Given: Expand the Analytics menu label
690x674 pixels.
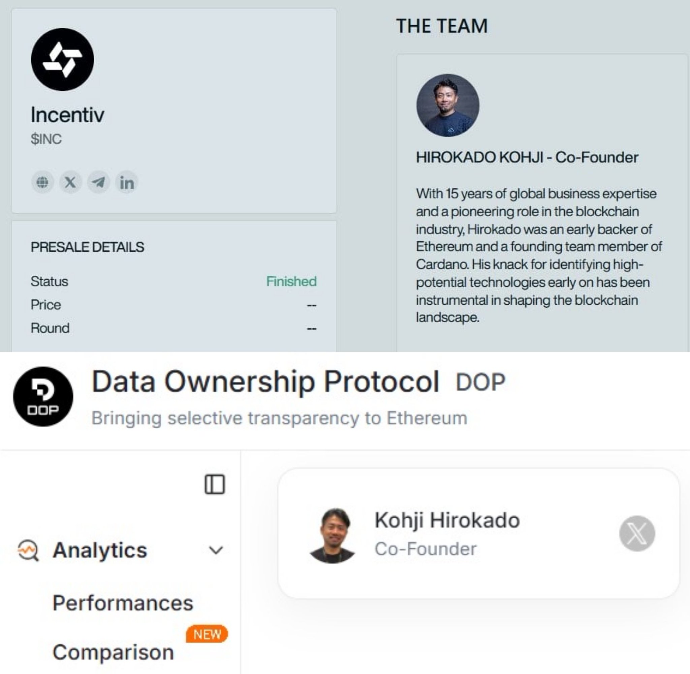Looking at the screenshot, I should click(x=100, y=550).
